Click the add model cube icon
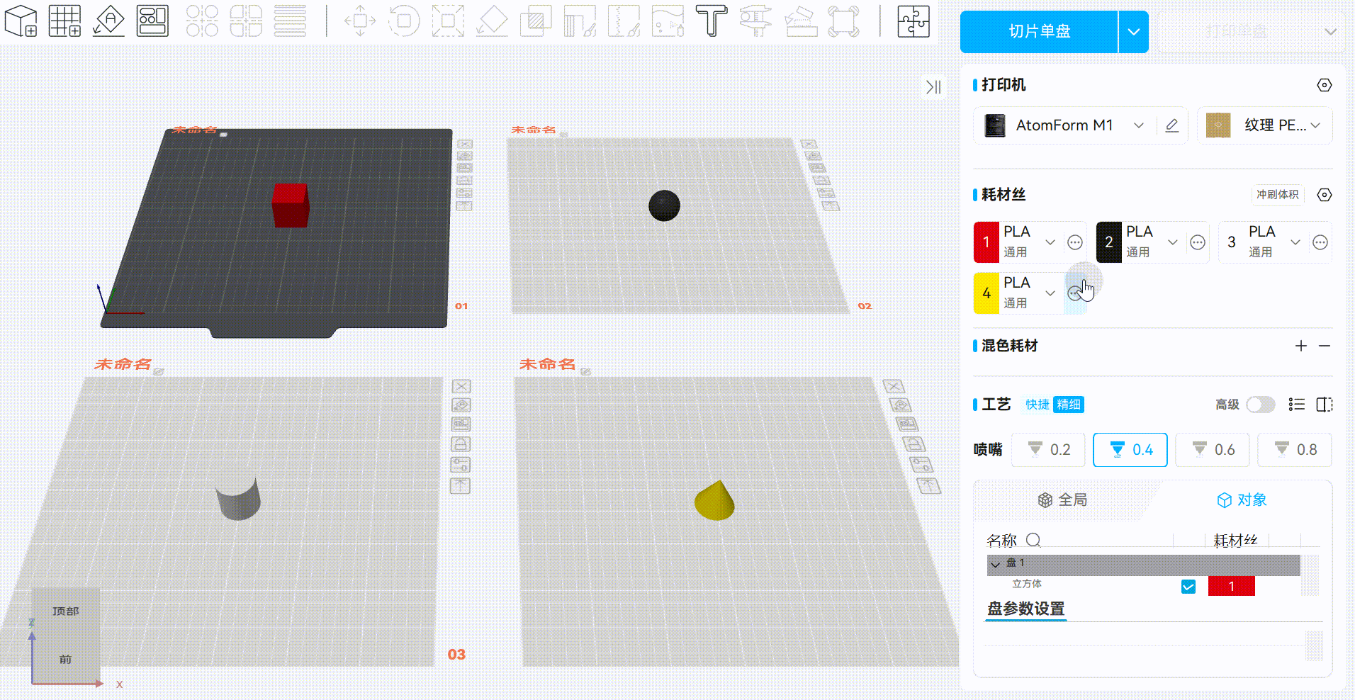This screenshot has height=700, width=1355. pyautogui.click(x=21, y=21)
